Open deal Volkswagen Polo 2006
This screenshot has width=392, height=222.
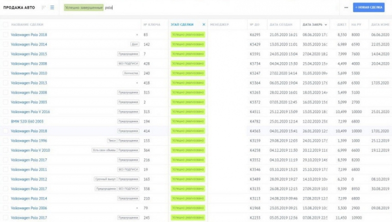[29, 208]
